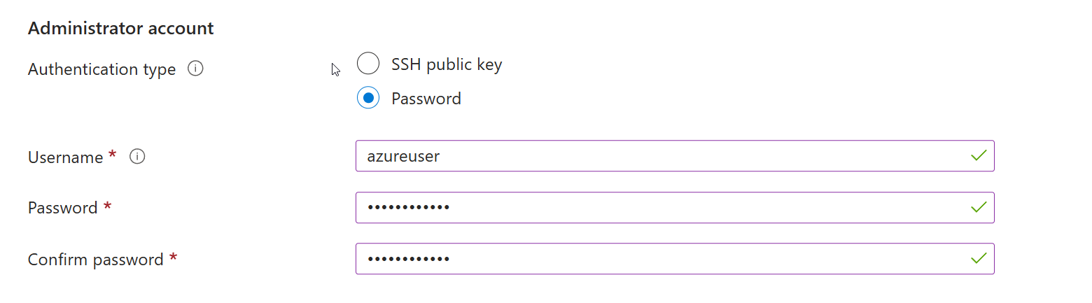The width and height of the screenshot is (1092, 303).
Task: Click the Password field label on left
Action: click(x=62, y=208)
